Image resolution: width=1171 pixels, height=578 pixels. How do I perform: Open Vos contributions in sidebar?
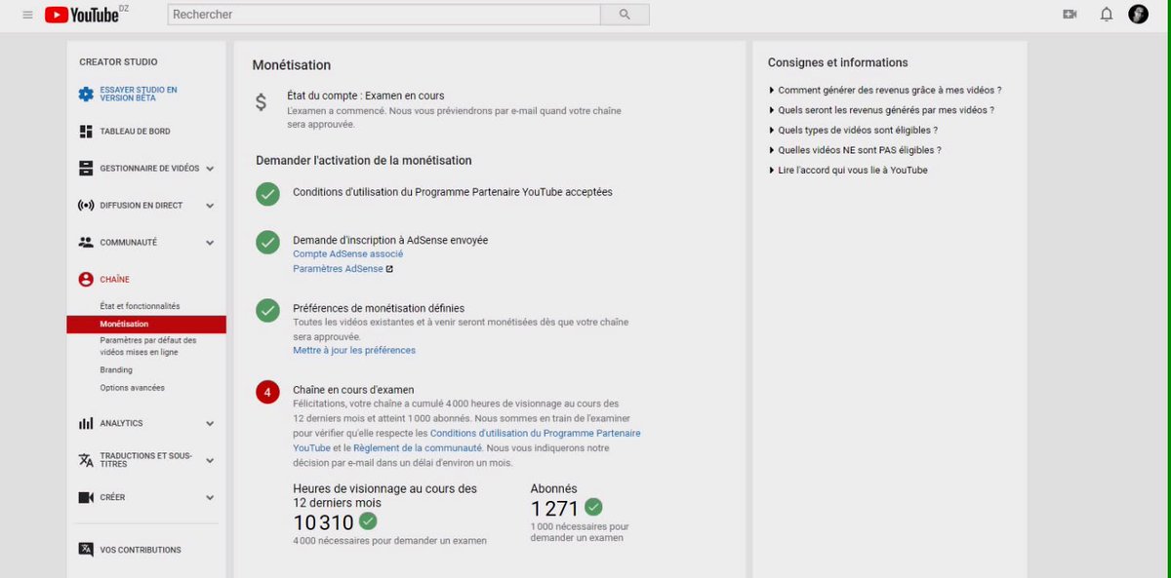point(141,550)
